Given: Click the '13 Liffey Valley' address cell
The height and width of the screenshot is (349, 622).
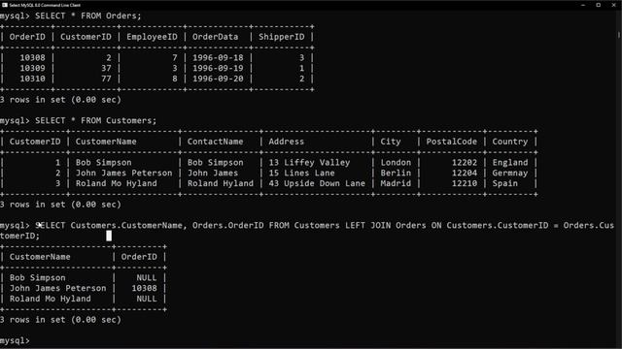Looking at the screenshot, I should coord(309,163).
